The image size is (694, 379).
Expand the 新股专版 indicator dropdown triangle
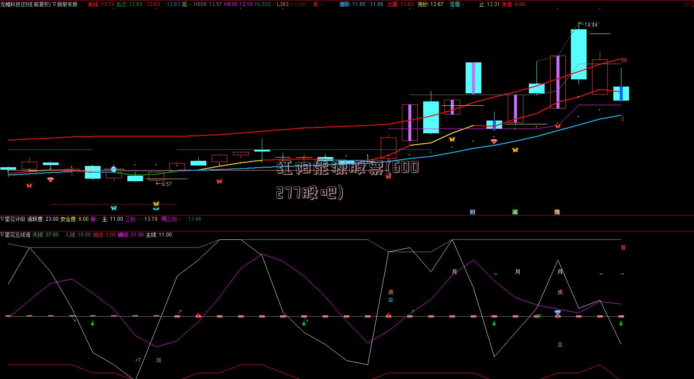tap(54, 4)
